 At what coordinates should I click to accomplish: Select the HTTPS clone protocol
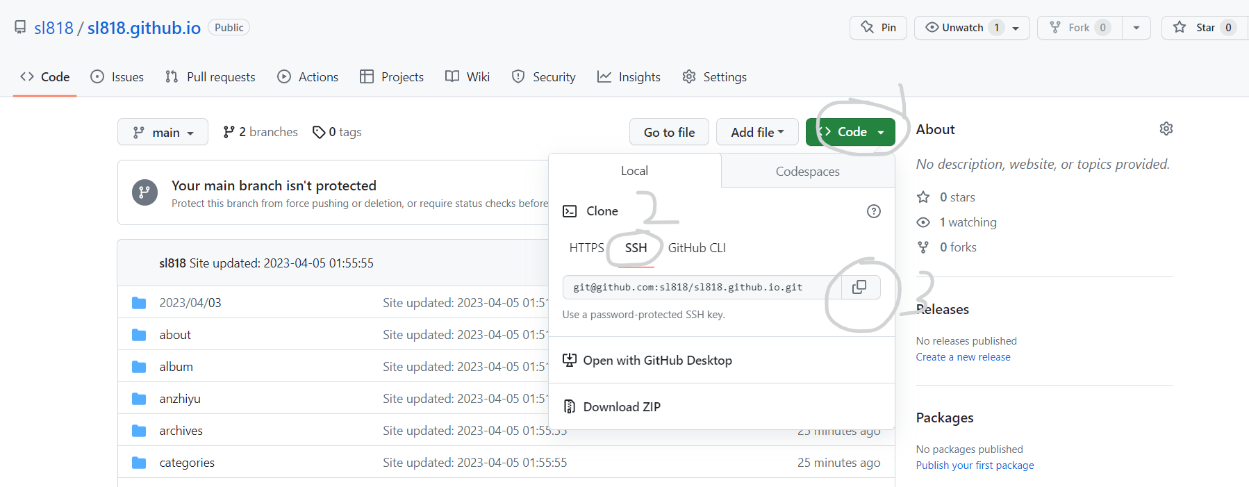586,248
